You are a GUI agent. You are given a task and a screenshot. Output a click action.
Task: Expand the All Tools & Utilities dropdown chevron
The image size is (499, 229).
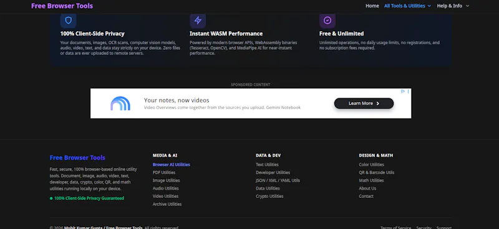click(x=429, y=6)
